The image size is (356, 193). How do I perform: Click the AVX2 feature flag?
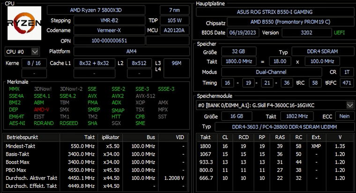pyautogui.click(x=118, y=96)
